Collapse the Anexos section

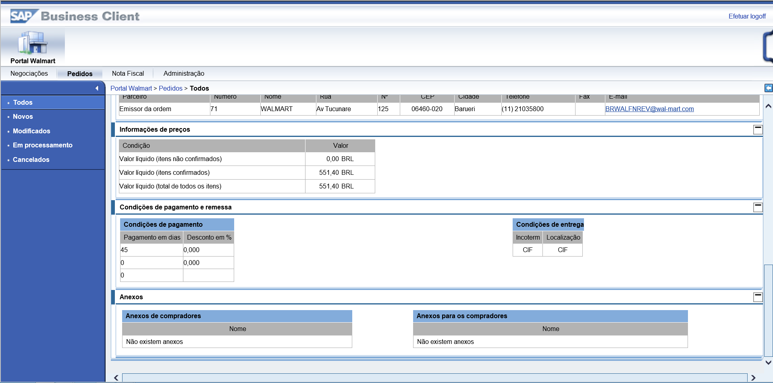758,297
